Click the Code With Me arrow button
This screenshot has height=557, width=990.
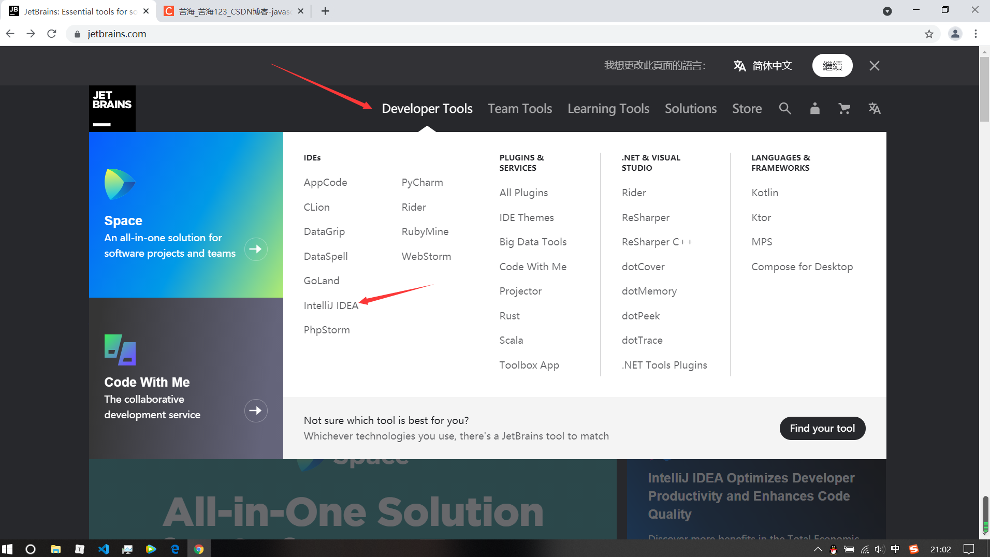[256, 411]
